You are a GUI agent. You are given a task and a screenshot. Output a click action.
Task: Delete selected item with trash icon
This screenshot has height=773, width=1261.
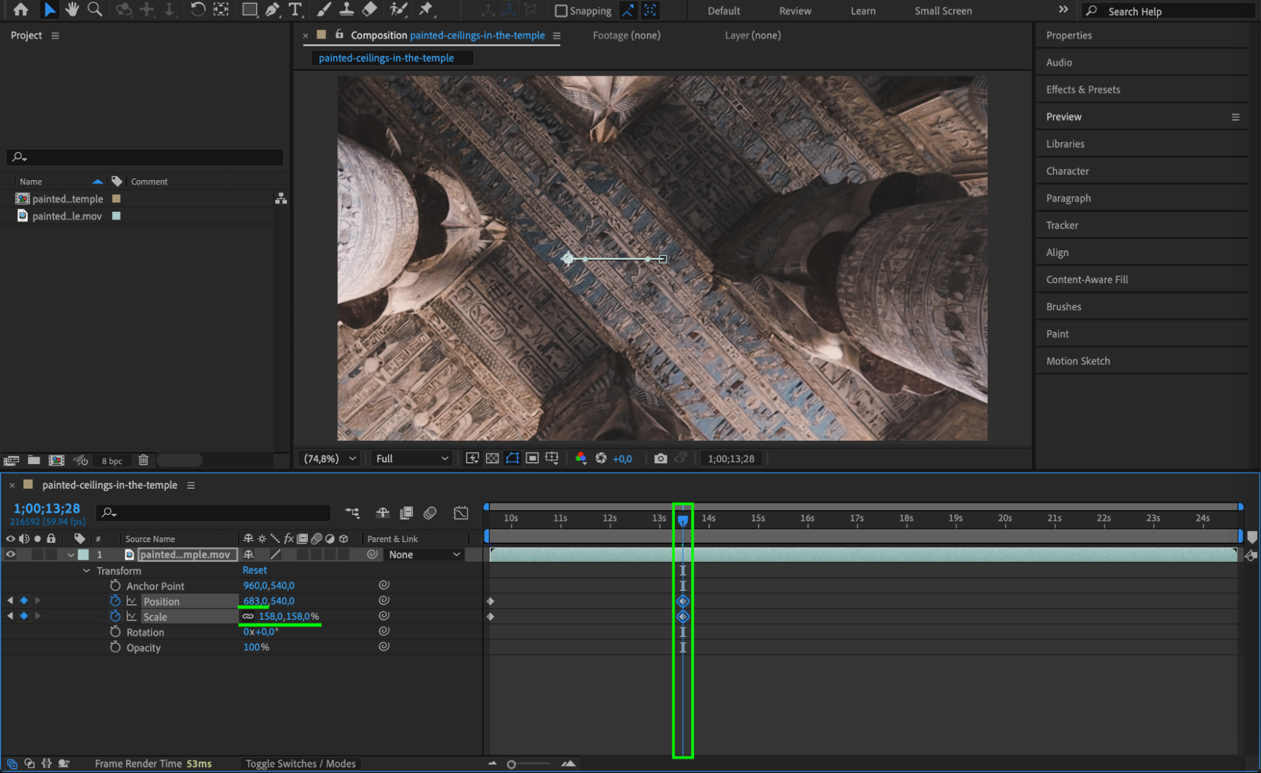tap(143, 460)
